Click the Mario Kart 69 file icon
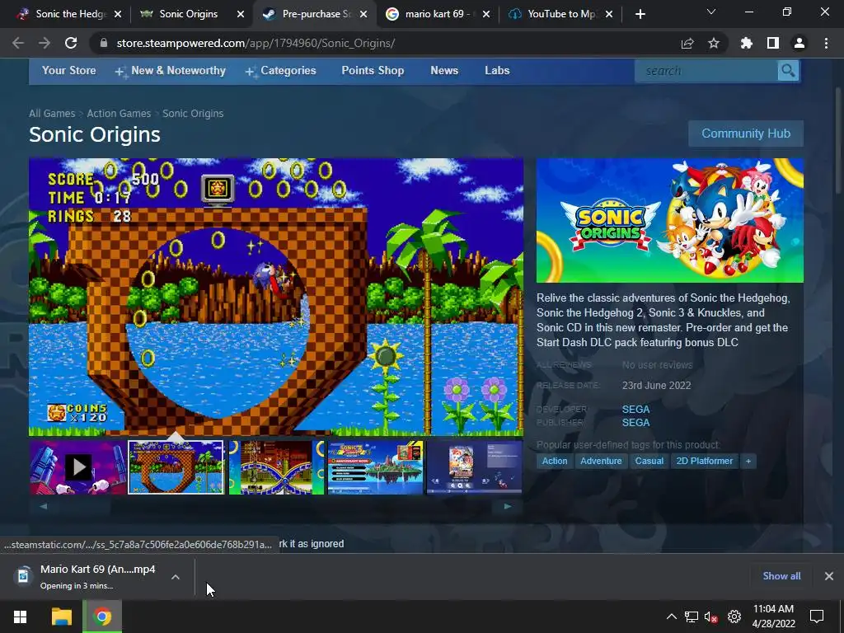 tap(23, 576)
